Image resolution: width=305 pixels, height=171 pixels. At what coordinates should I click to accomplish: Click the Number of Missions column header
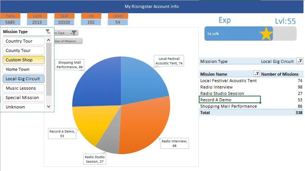[x=280, y=74]
